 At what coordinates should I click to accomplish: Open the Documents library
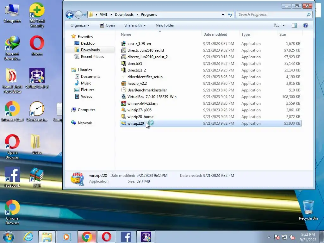pyautogui.click(x=87, y=77)
